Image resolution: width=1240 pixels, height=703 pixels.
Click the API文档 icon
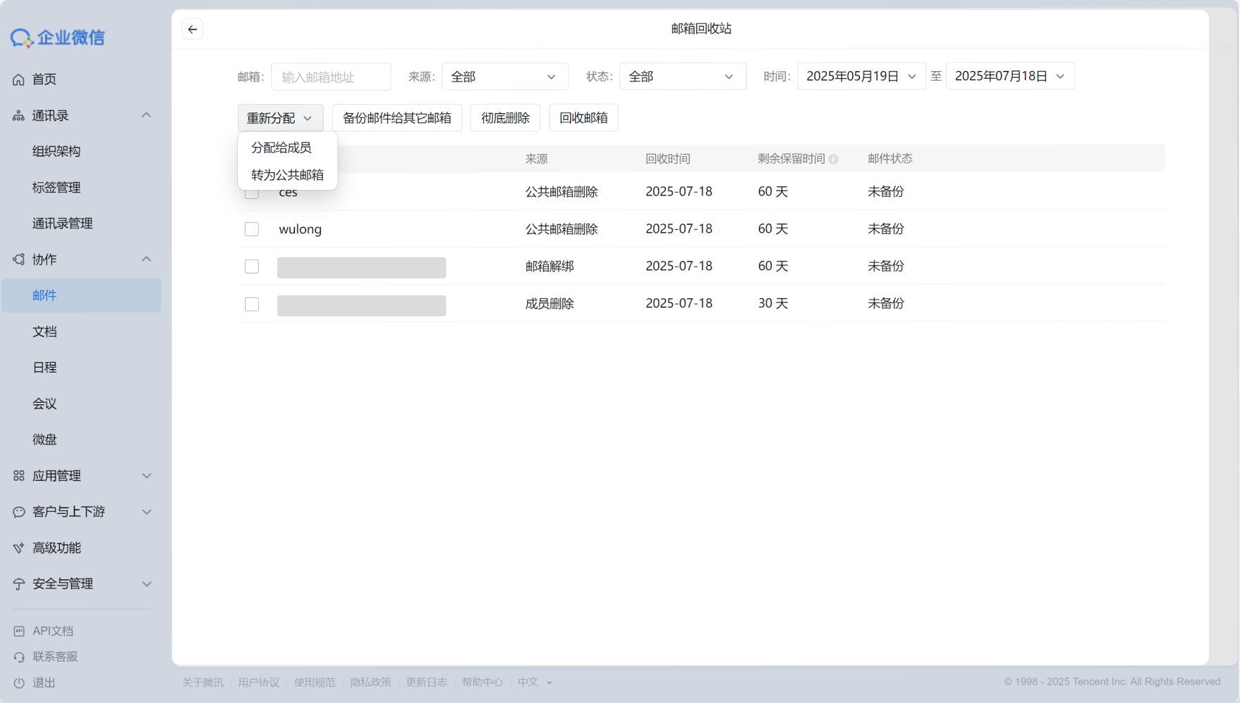(x=19, y=631)
